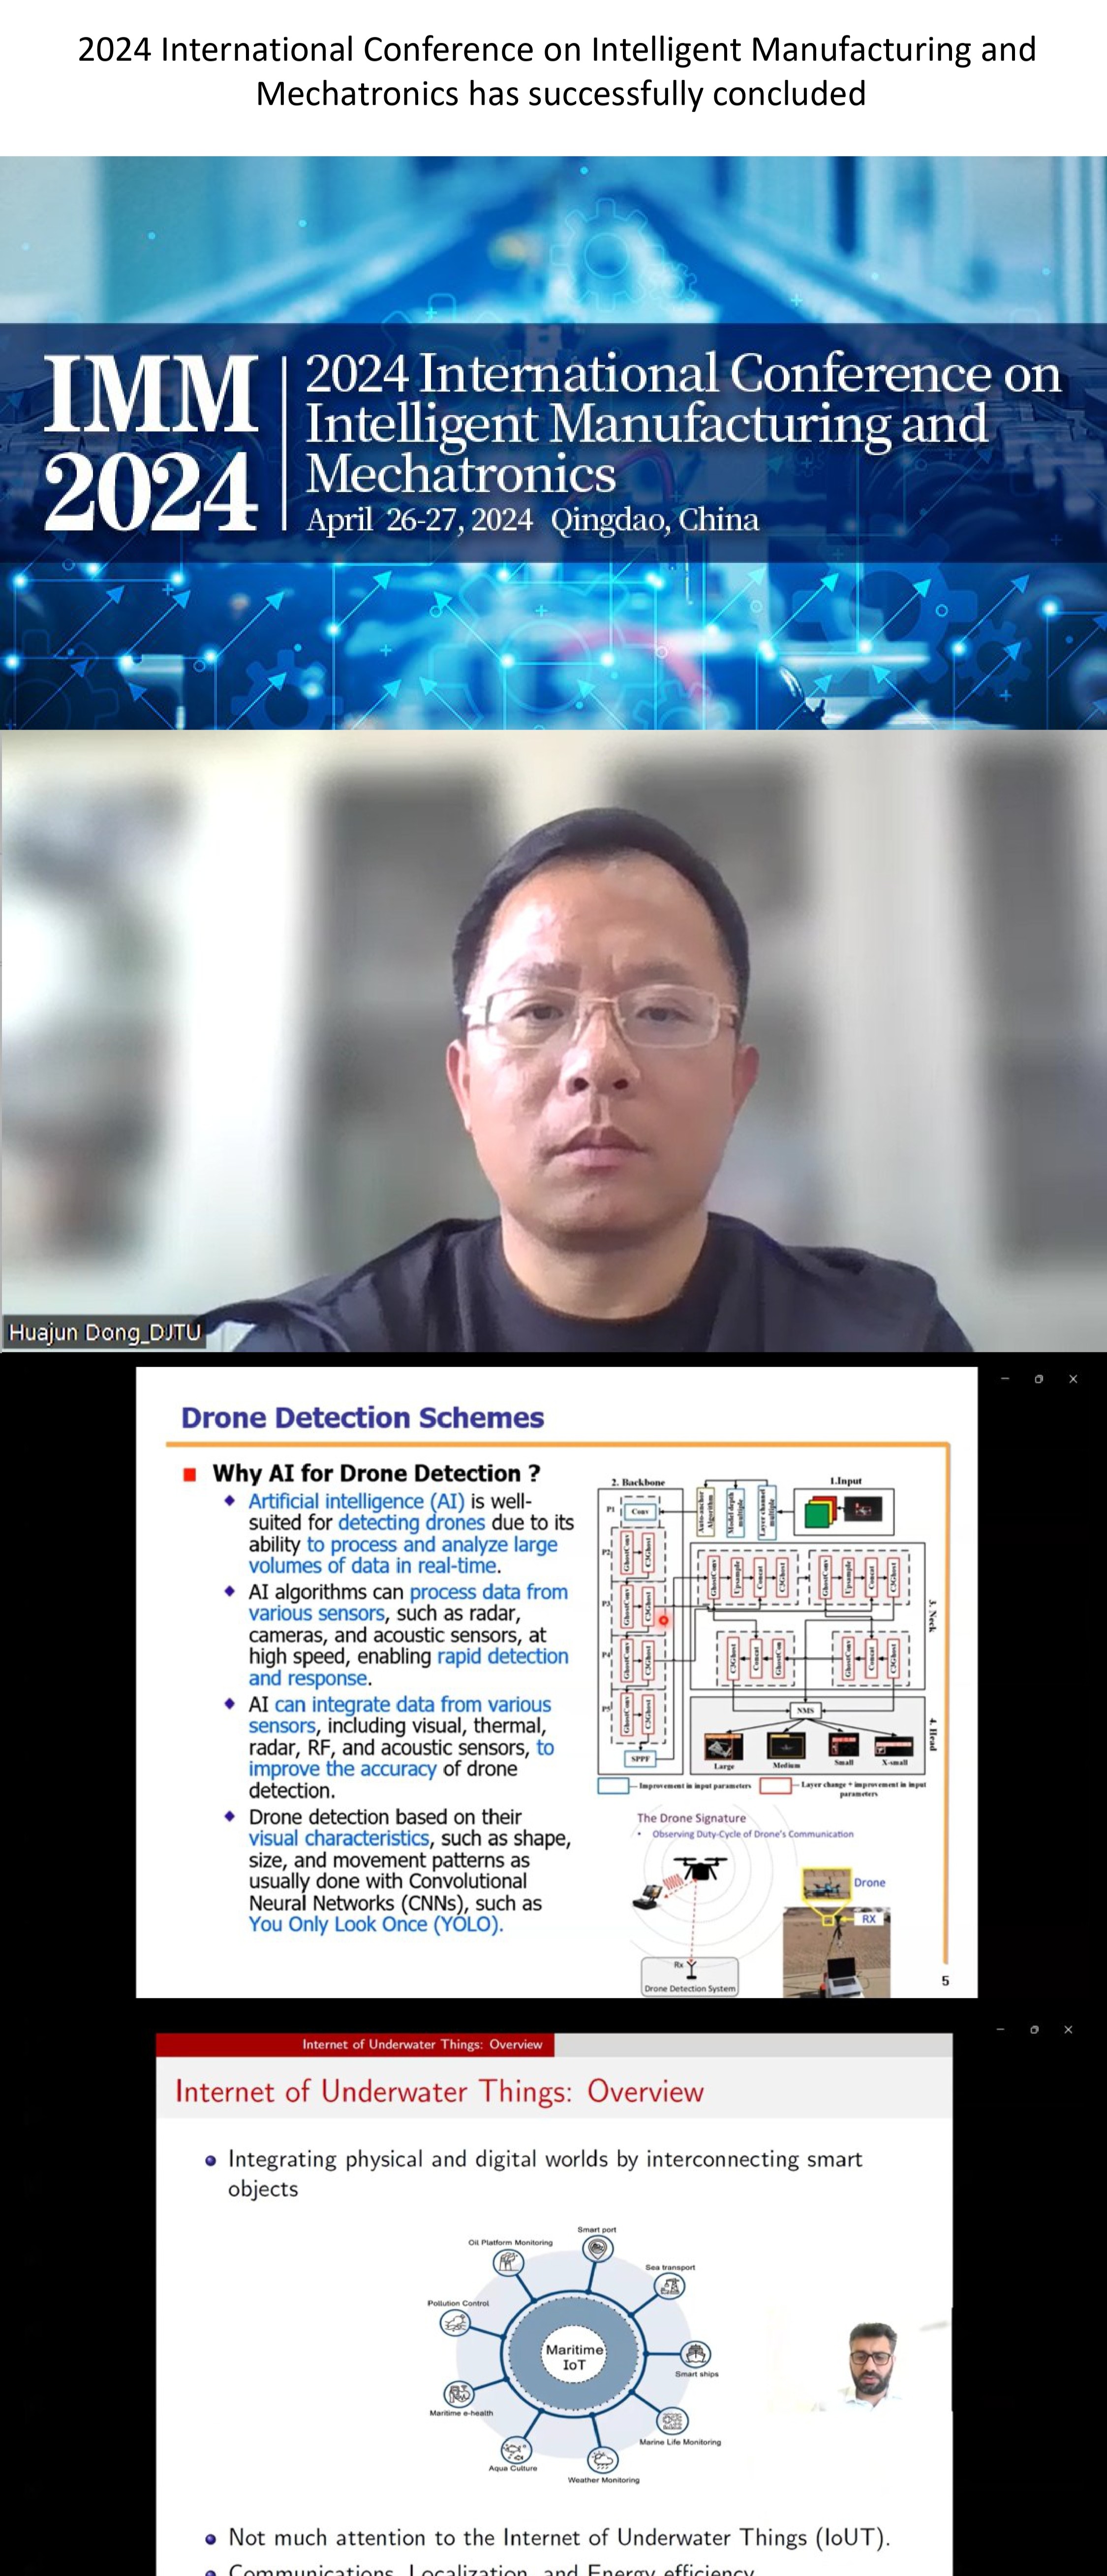The image size is (1107, 2576).
Task: Click the Marine Life Monitoring icon
Action: (672, 2421)
